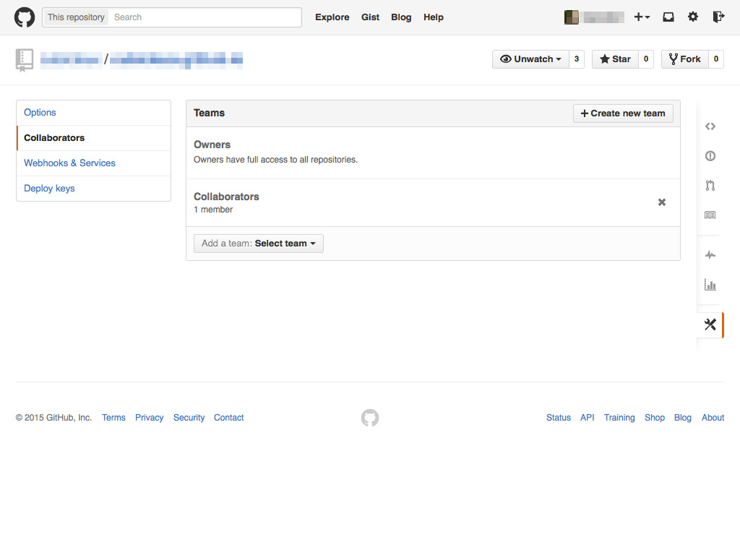Screen dimensions: 740x555
Task: View repository Issues via sidebar icon
Action: pos(710,155)
